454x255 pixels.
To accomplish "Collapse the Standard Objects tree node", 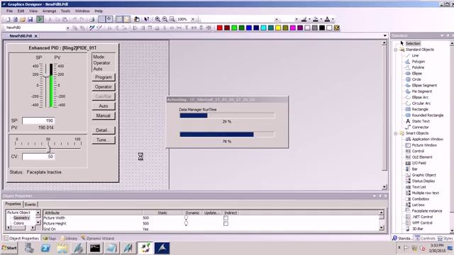I will (396, 50).
